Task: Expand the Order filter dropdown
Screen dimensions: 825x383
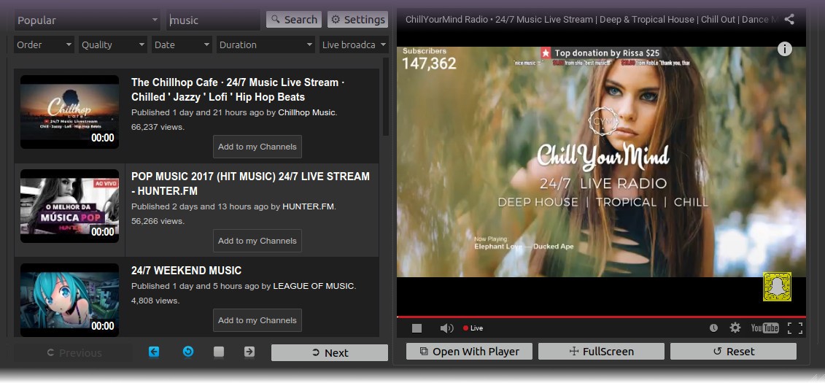Action: point(44,45)
